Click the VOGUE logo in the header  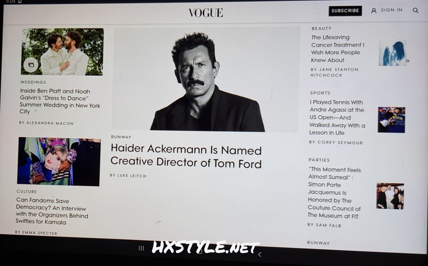(206, 13)
